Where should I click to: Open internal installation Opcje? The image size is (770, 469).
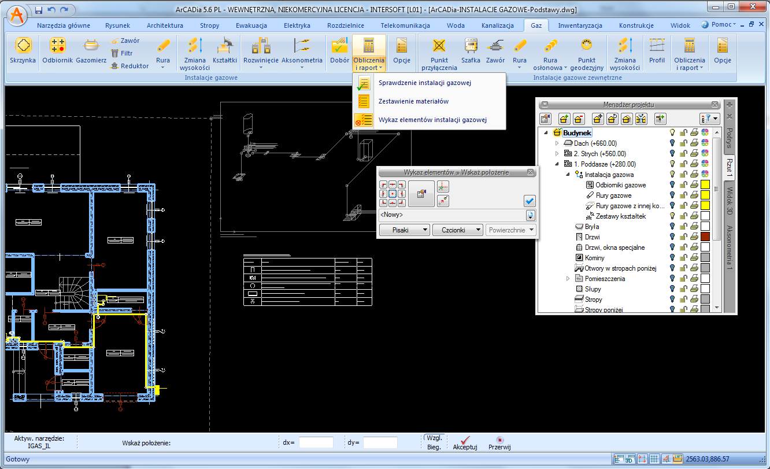[x=402, y=51]
